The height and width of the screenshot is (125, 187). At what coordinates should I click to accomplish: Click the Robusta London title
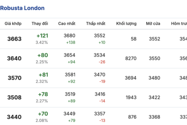(x=22, y=8)
